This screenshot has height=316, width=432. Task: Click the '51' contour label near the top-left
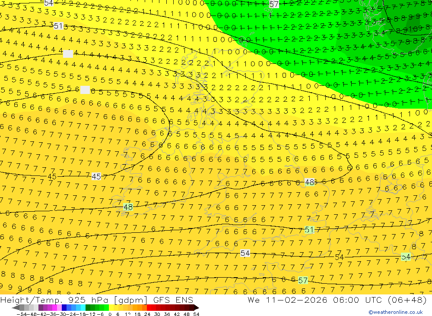click(58, 26)
